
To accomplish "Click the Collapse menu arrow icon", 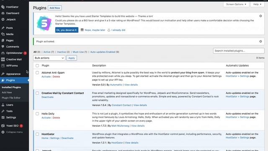I will pos(3,132).
